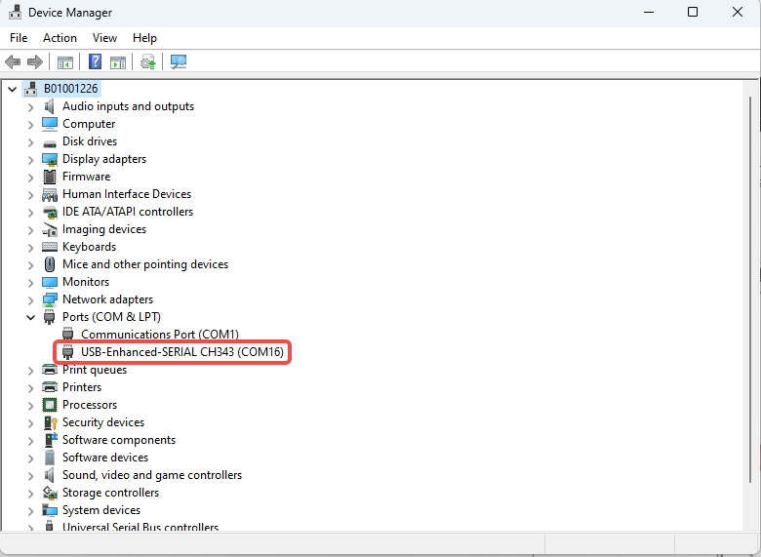Click the Storage controllers icon

(50, 493)
